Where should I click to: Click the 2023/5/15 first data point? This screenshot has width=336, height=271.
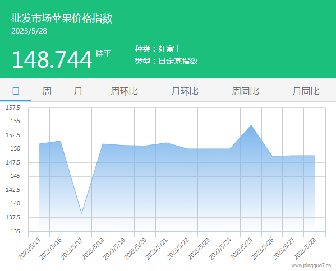(x=39, y=144)
